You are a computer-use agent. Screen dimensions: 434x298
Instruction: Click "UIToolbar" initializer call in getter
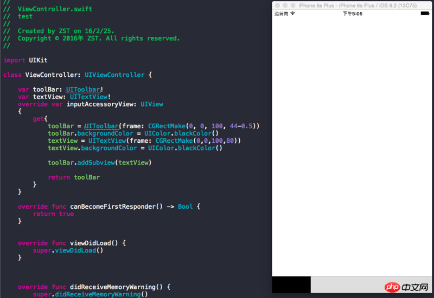pyautogui.click(x=101, y=126)
